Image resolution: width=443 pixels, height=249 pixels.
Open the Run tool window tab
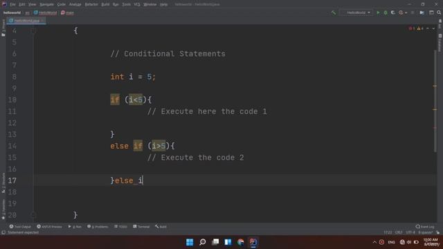[75, 227]
